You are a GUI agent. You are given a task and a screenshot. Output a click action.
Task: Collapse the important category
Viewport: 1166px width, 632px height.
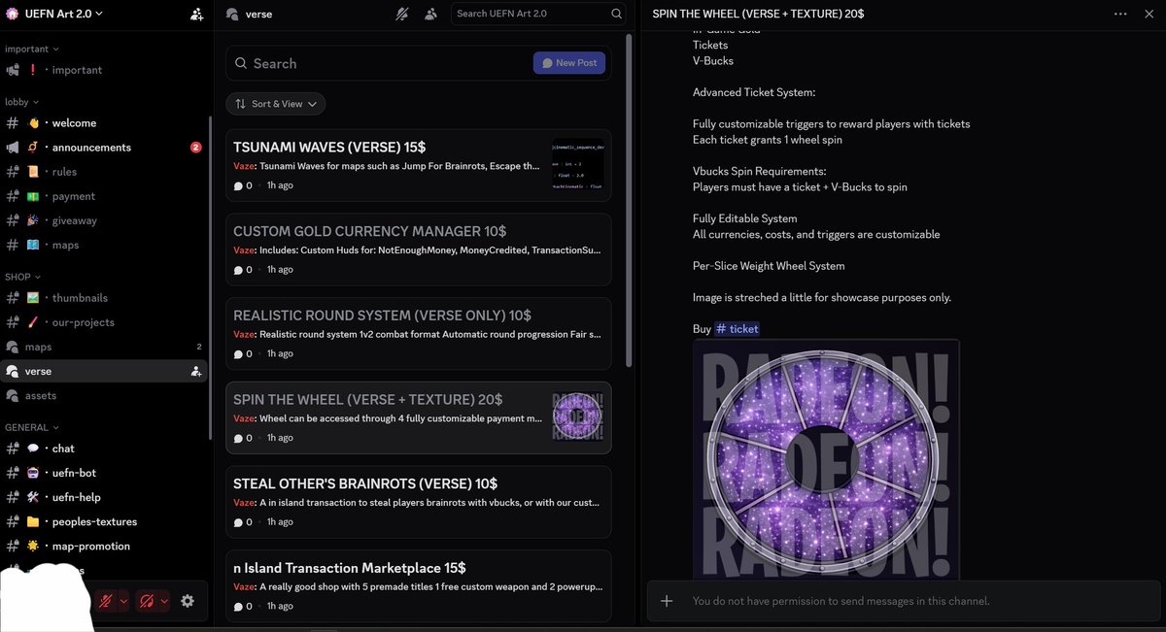pos(32,49)
